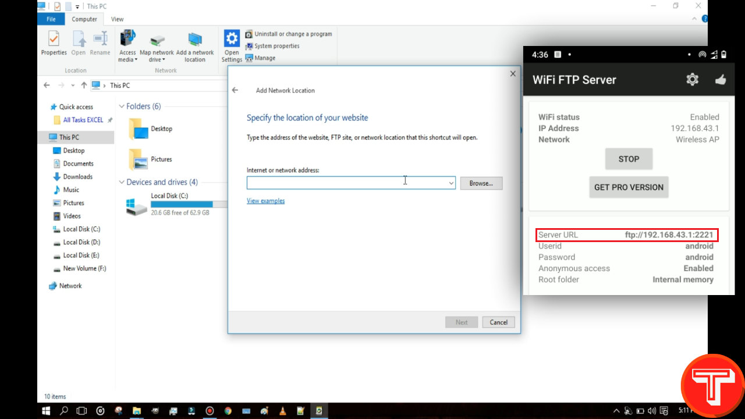
Task: Open taskbar search magnifier
Action: click(64, 410)
